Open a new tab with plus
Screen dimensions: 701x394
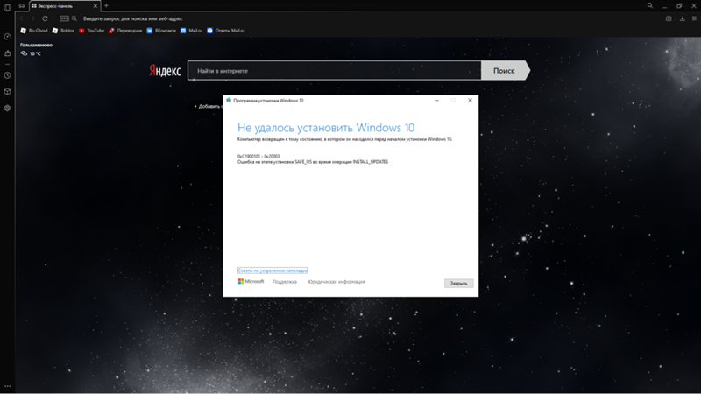click(106, 6)
